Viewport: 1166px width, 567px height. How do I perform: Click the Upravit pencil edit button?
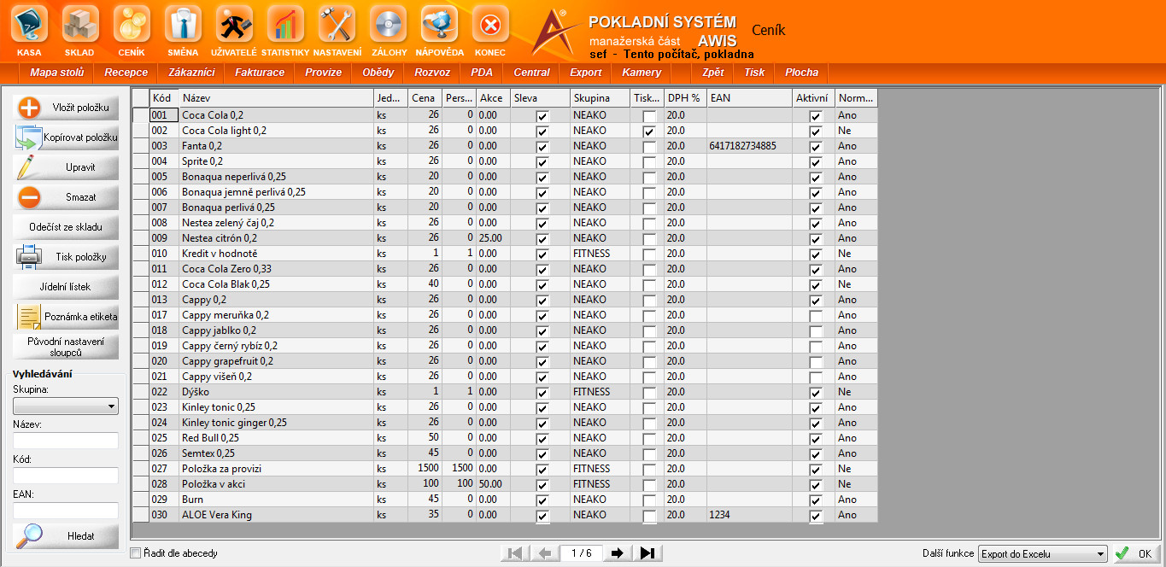tap(66, 167)
